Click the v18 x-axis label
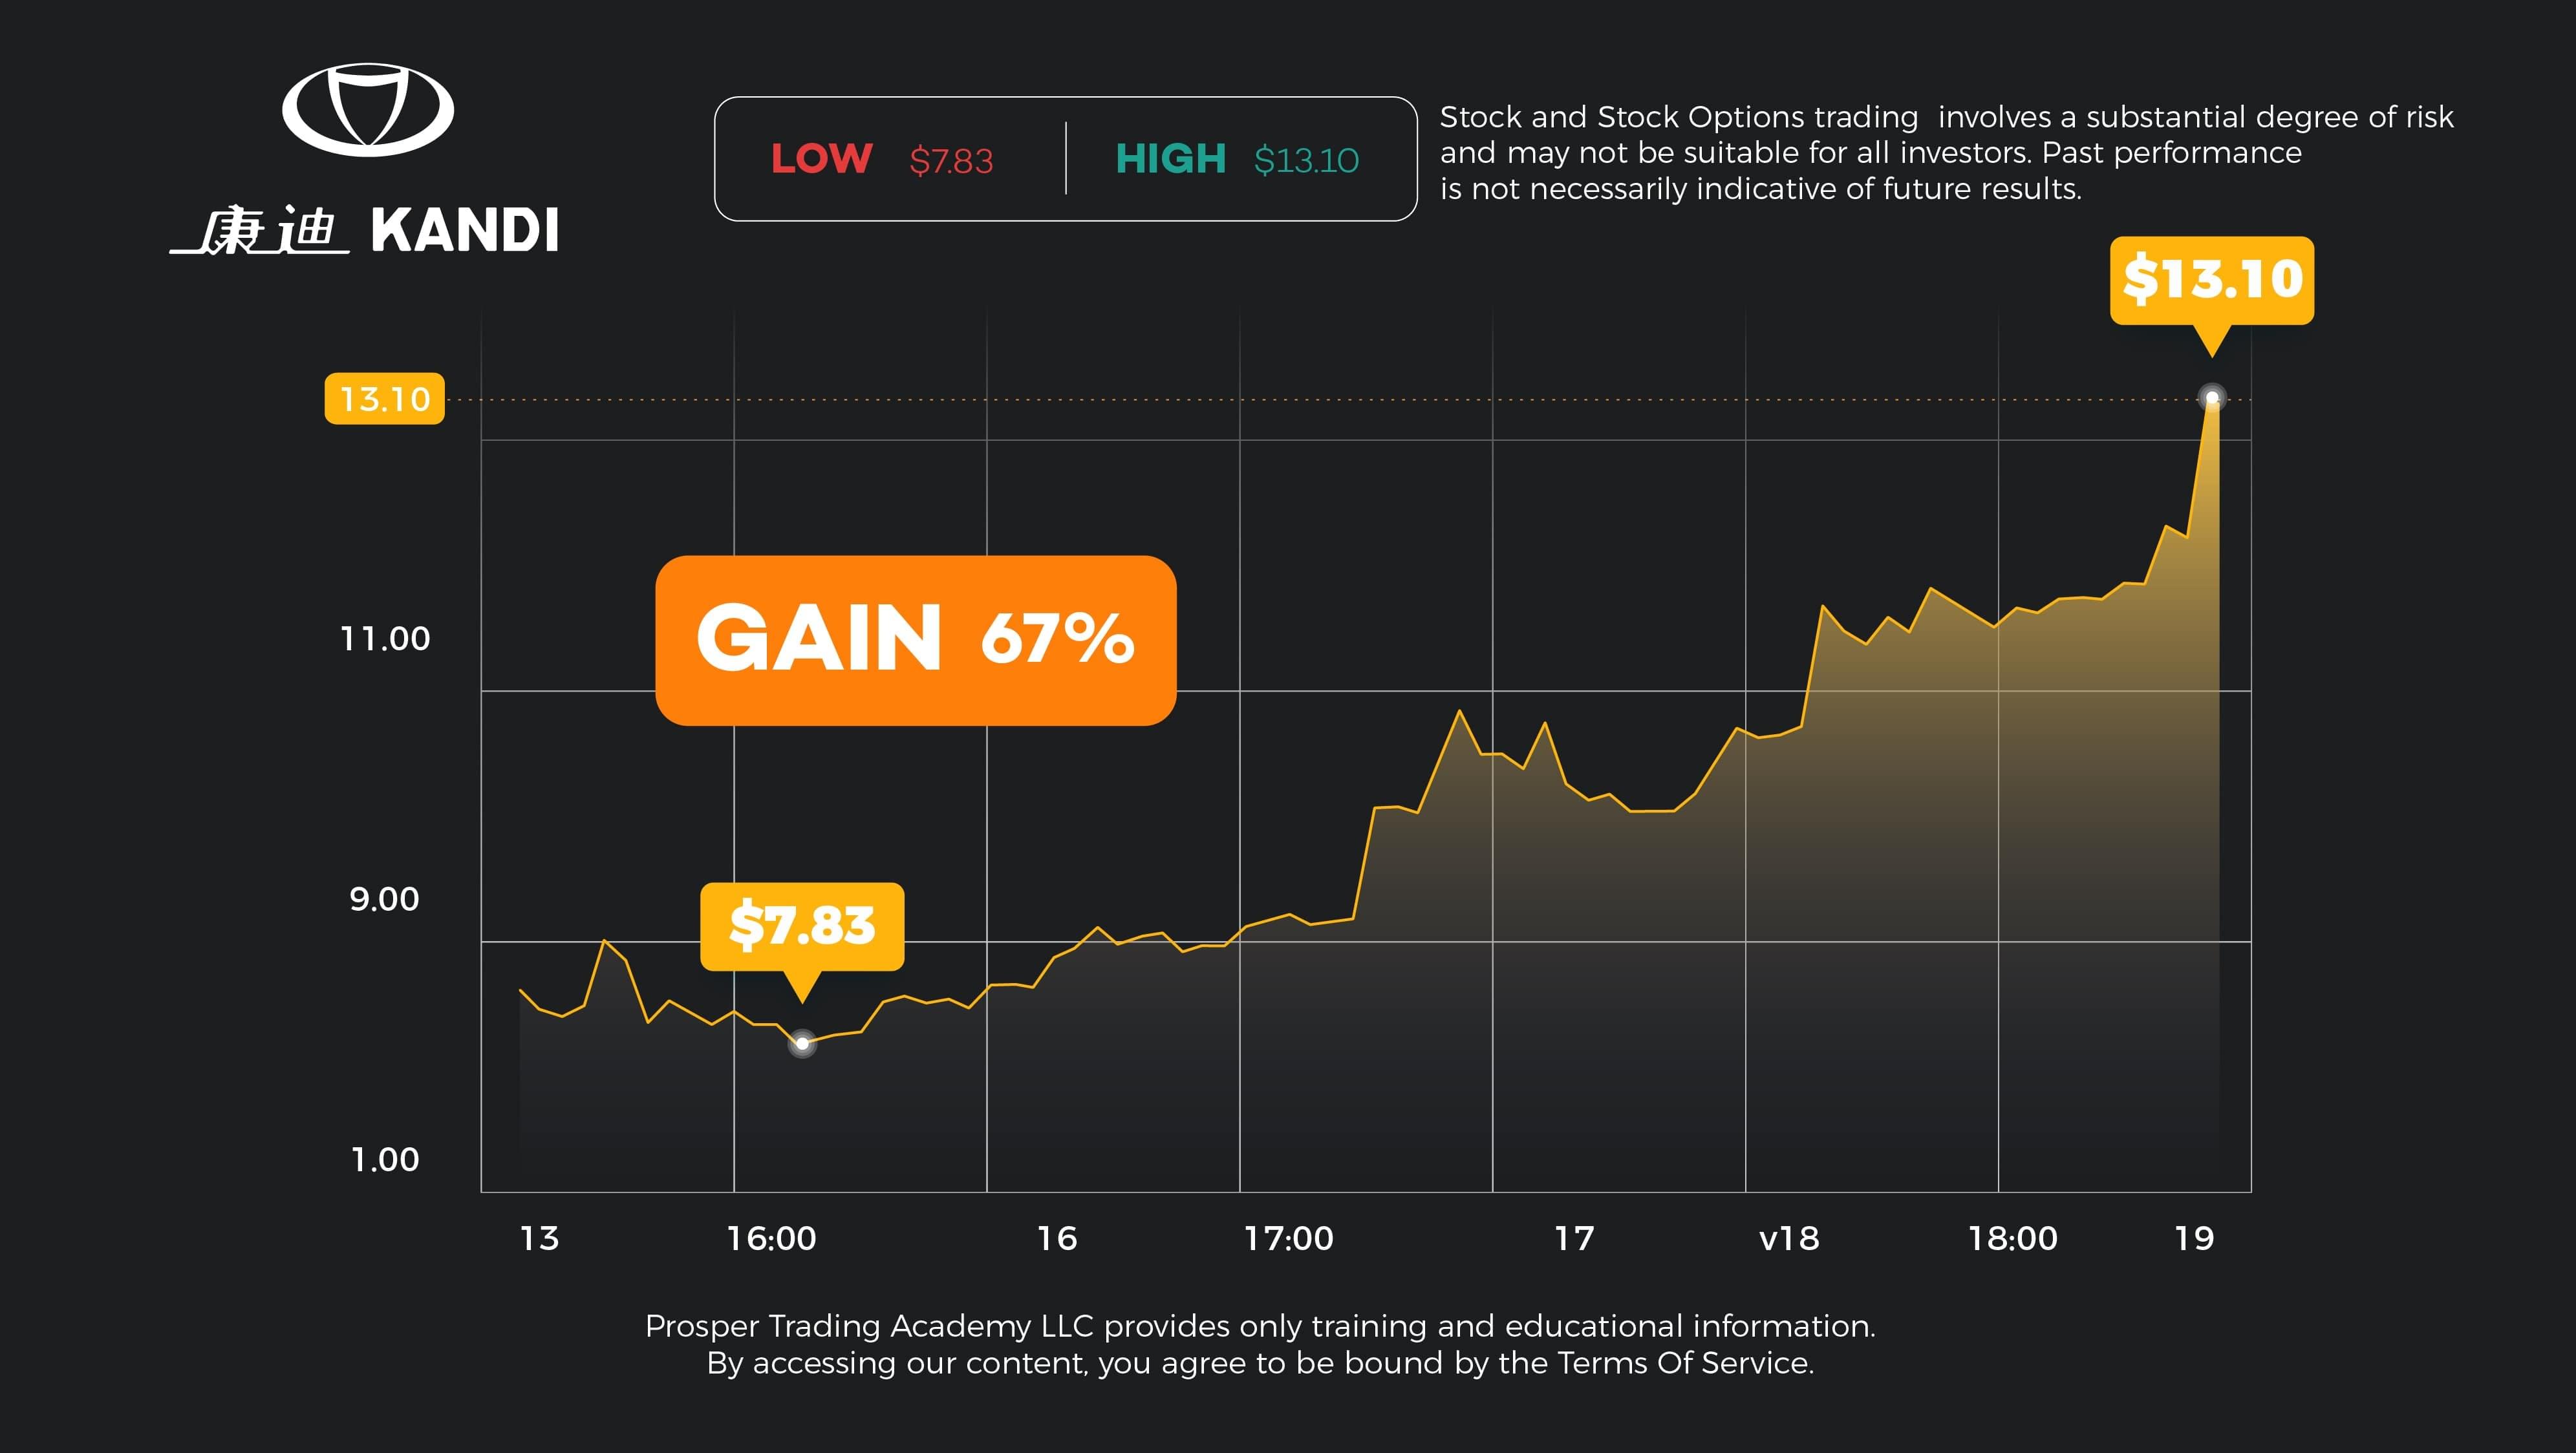2576x1453 pixels. (1789, 1238)
